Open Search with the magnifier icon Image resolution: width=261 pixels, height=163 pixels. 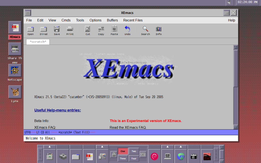pyautogui.click(x=145, y=31)
